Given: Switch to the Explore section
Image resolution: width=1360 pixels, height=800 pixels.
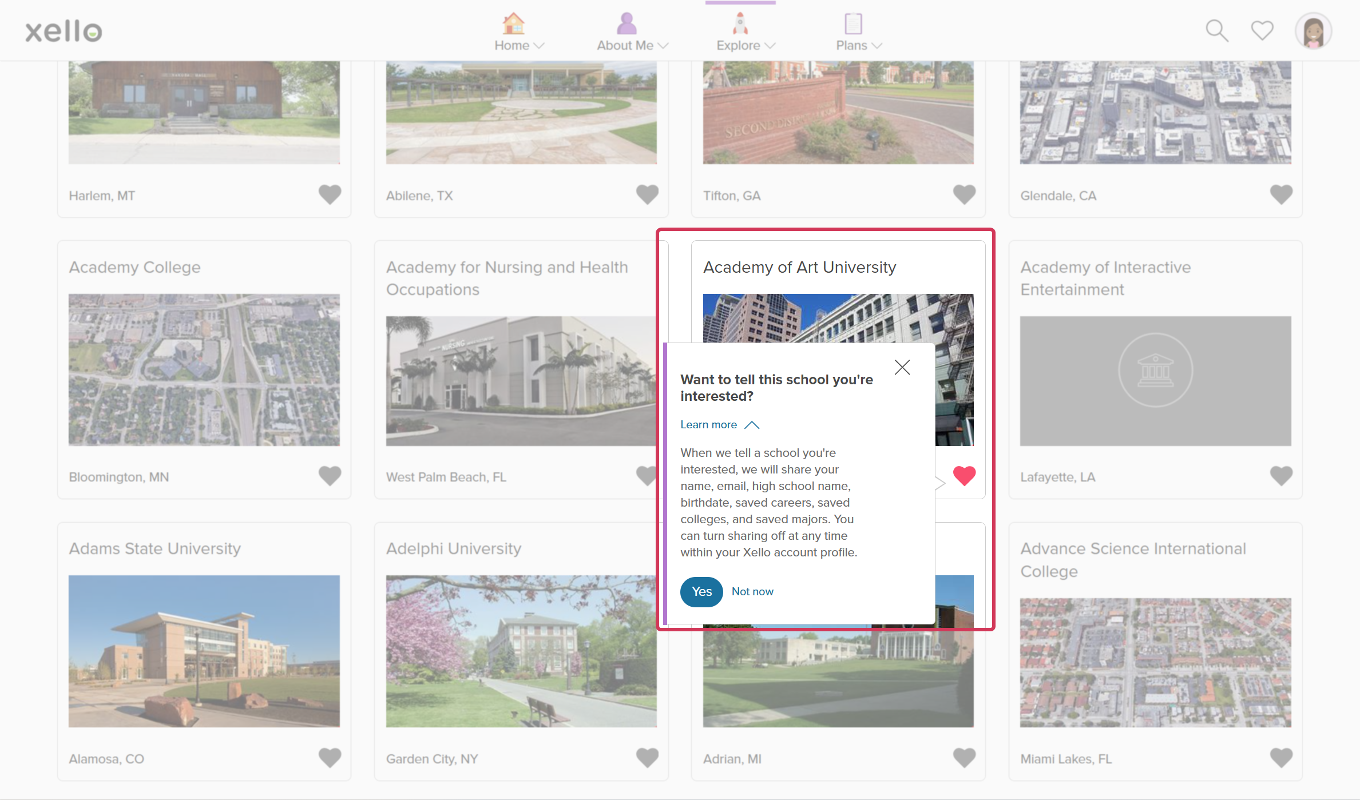Looking at the screenshot, I should (x=740, y=46).
